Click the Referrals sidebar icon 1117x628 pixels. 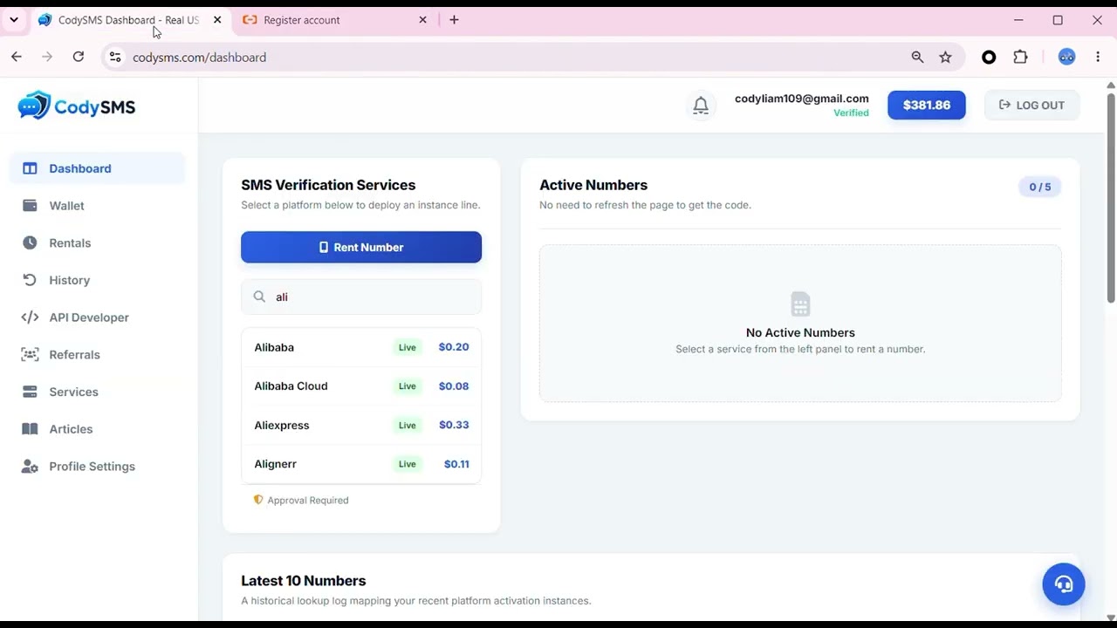[30, 354]
